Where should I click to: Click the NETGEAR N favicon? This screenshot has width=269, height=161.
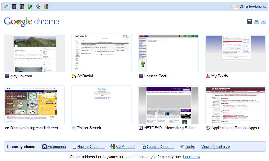click(141, 128)
